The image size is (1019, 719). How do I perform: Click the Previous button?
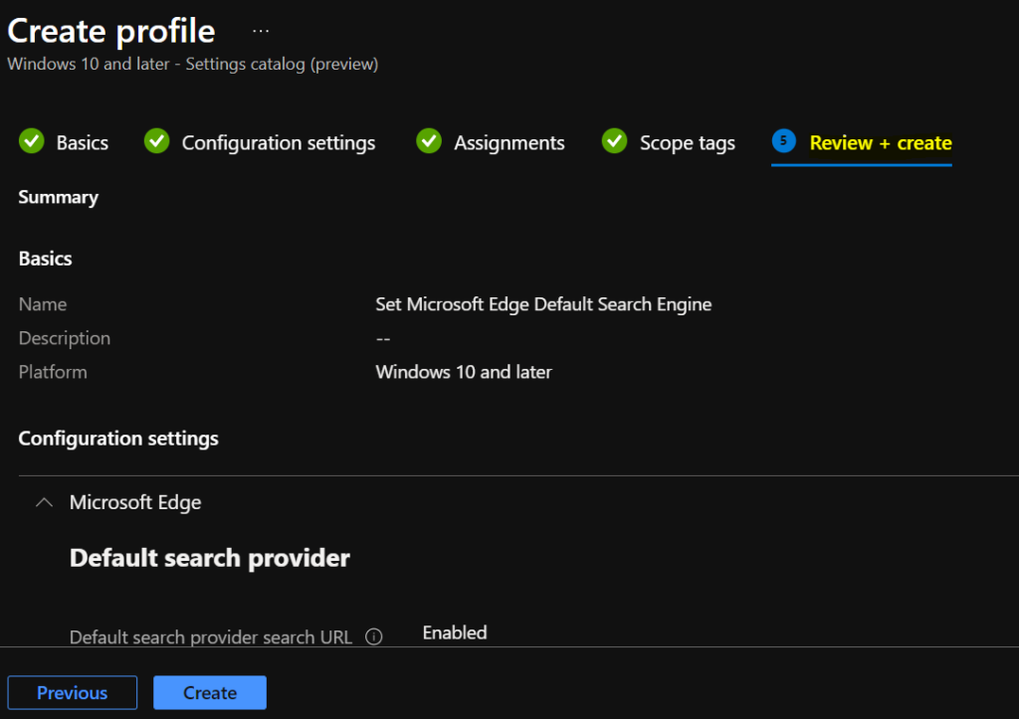[72, 692]
